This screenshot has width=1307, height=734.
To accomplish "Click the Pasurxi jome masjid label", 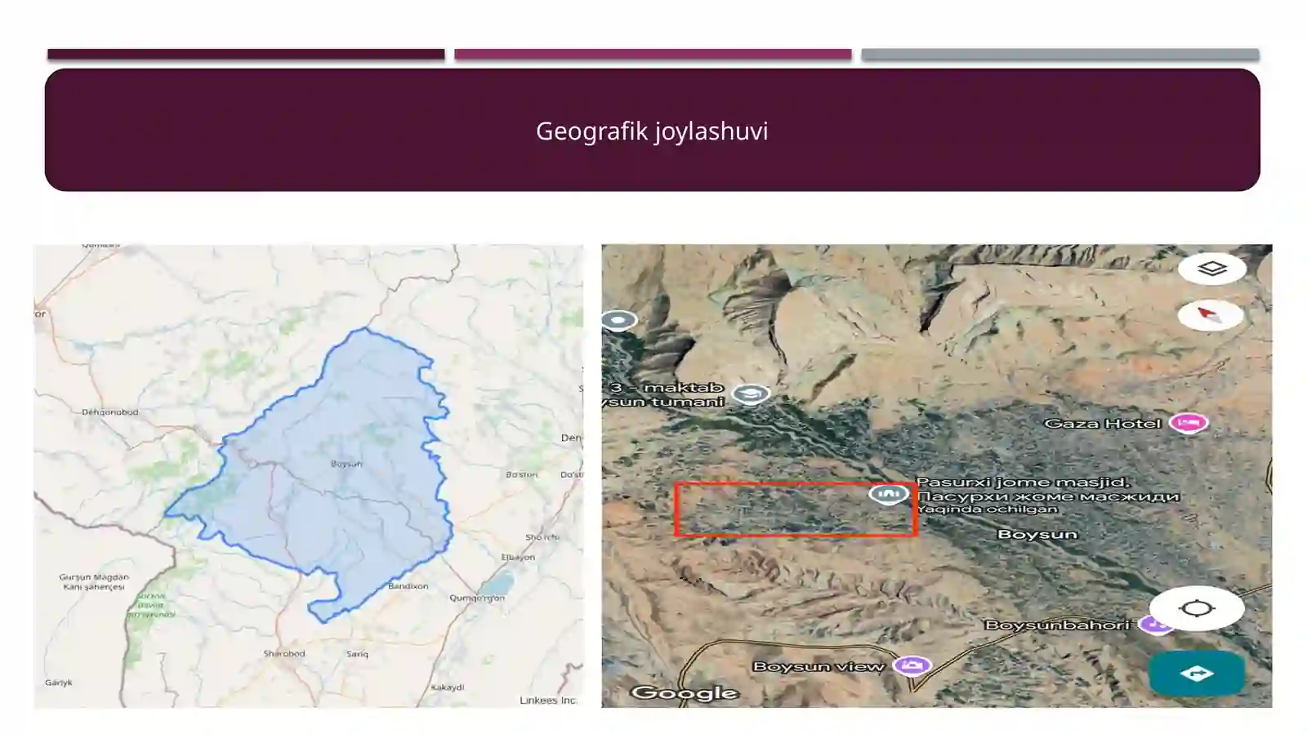I will [x=1023, y=483].
